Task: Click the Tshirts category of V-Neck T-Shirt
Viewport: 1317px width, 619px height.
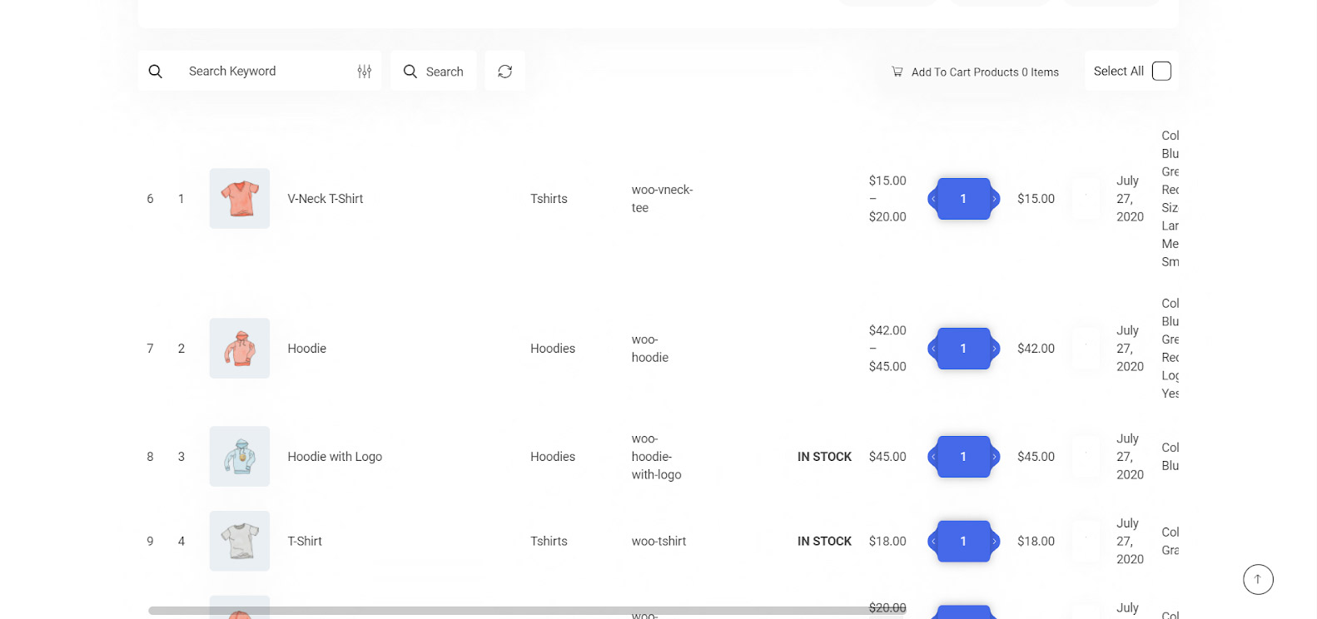Action: [549, 199]
